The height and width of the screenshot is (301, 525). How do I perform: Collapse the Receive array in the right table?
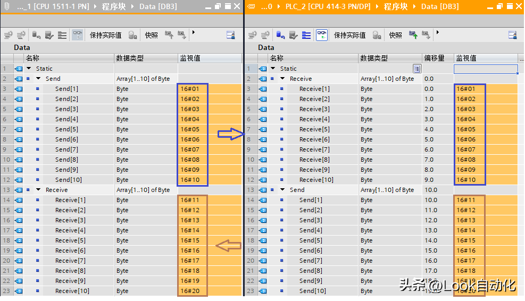tap(282, 79)
